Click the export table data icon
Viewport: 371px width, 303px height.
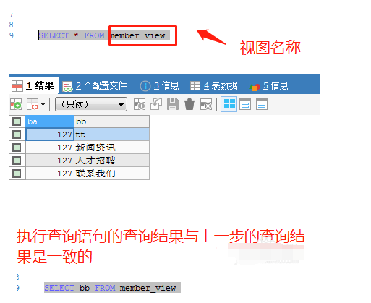pos(33,104)
